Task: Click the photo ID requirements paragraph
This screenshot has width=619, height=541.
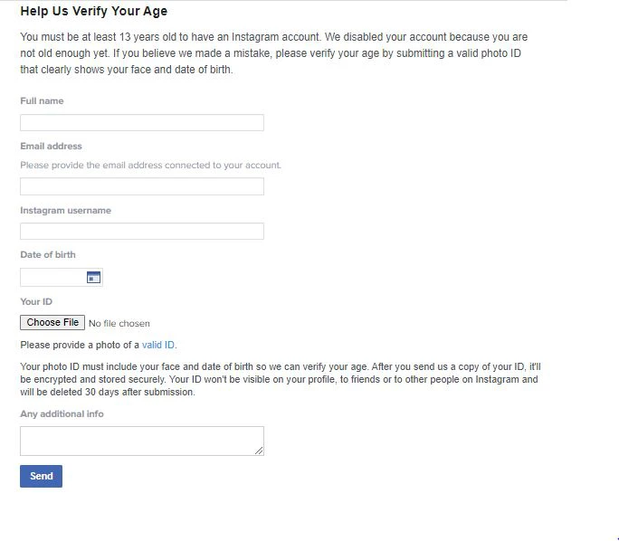Action: pos(279,379)
